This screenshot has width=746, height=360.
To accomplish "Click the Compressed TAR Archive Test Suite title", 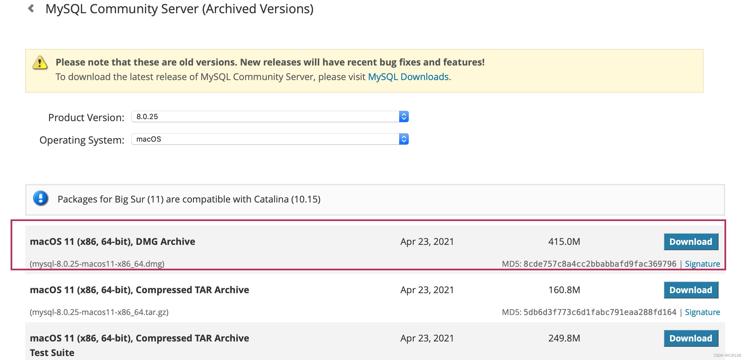I will click(139, 345).
